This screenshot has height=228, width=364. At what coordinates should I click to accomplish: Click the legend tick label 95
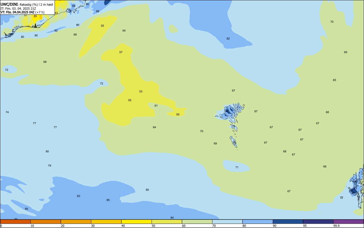coord(305,226)
